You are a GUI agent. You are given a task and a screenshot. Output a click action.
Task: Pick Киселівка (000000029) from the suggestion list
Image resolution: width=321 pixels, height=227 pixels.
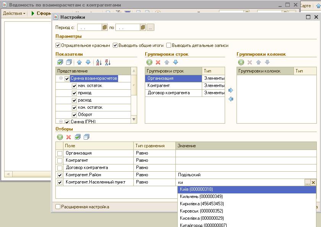[x=247, y=218]
